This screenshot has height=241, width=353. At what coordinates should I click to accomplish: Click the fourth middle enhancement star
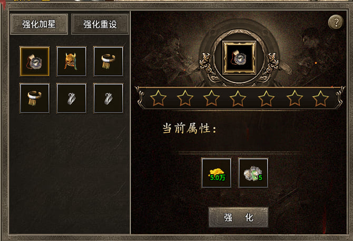point(238,98)
